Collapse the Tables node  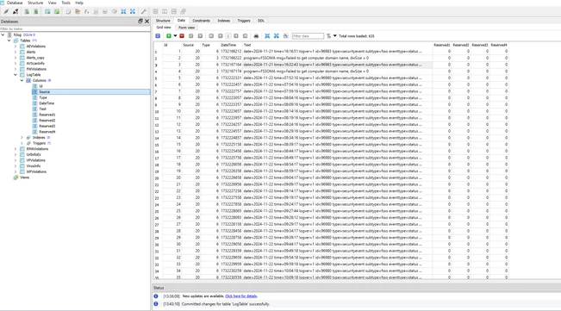tap(9, 40)
